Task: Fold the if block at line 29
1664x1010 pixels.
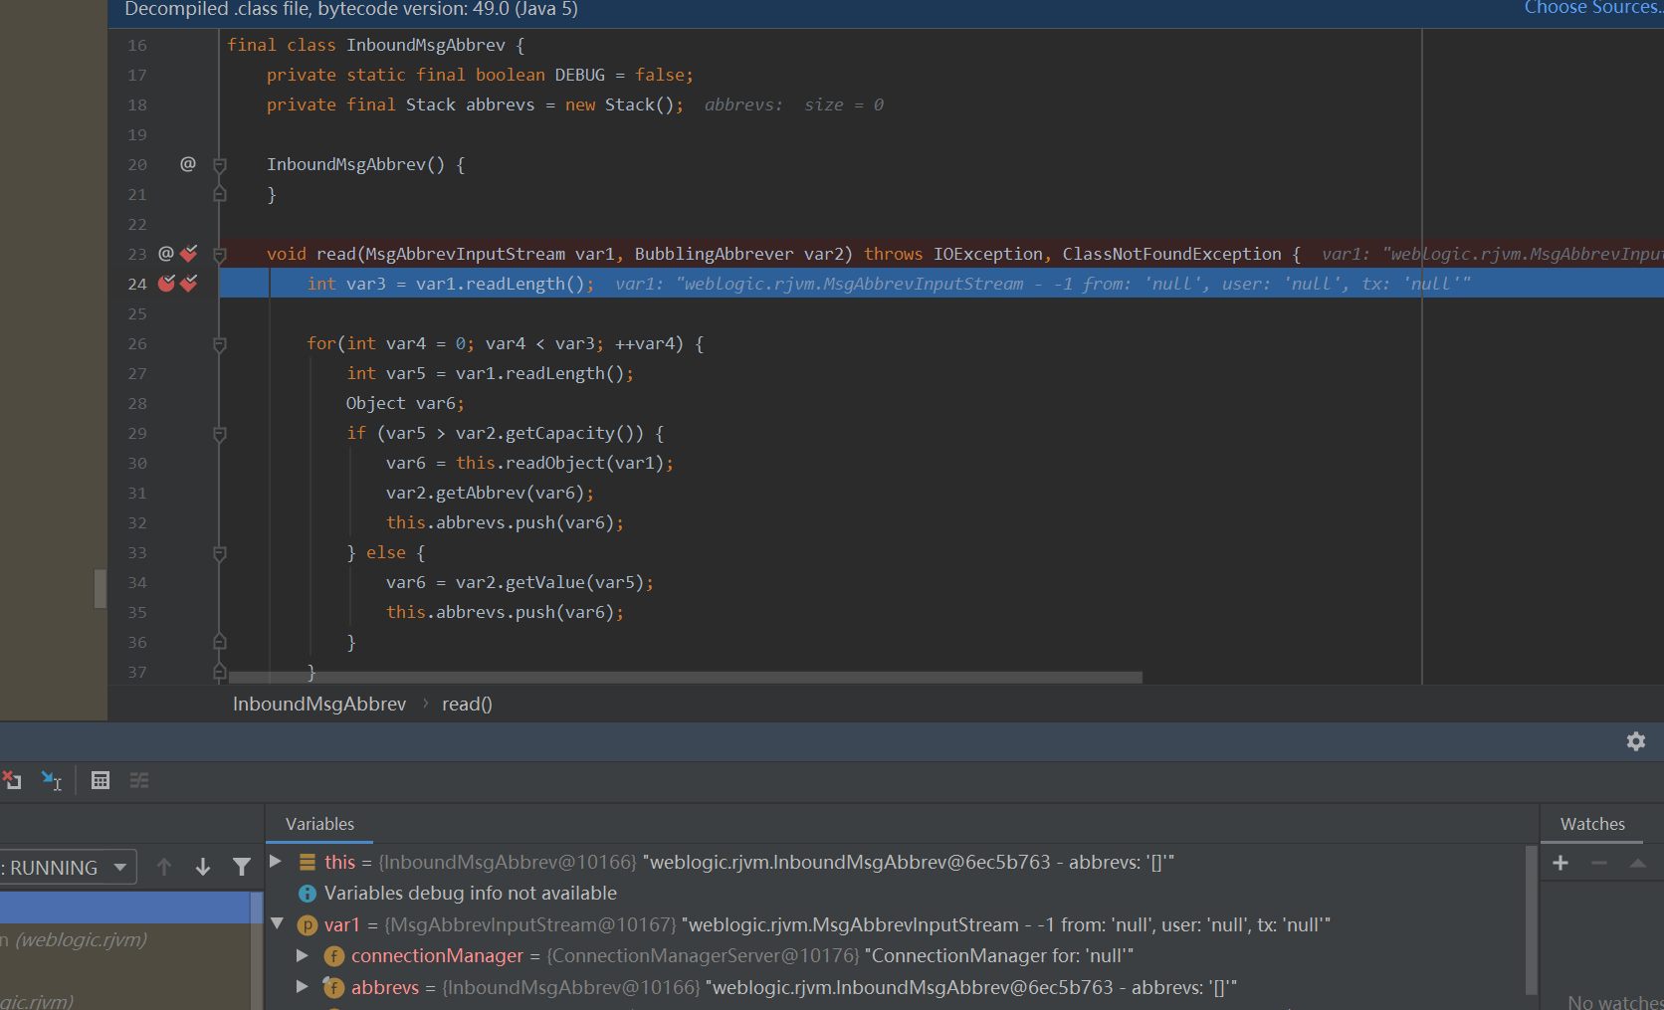Action: tap(220, 434)
